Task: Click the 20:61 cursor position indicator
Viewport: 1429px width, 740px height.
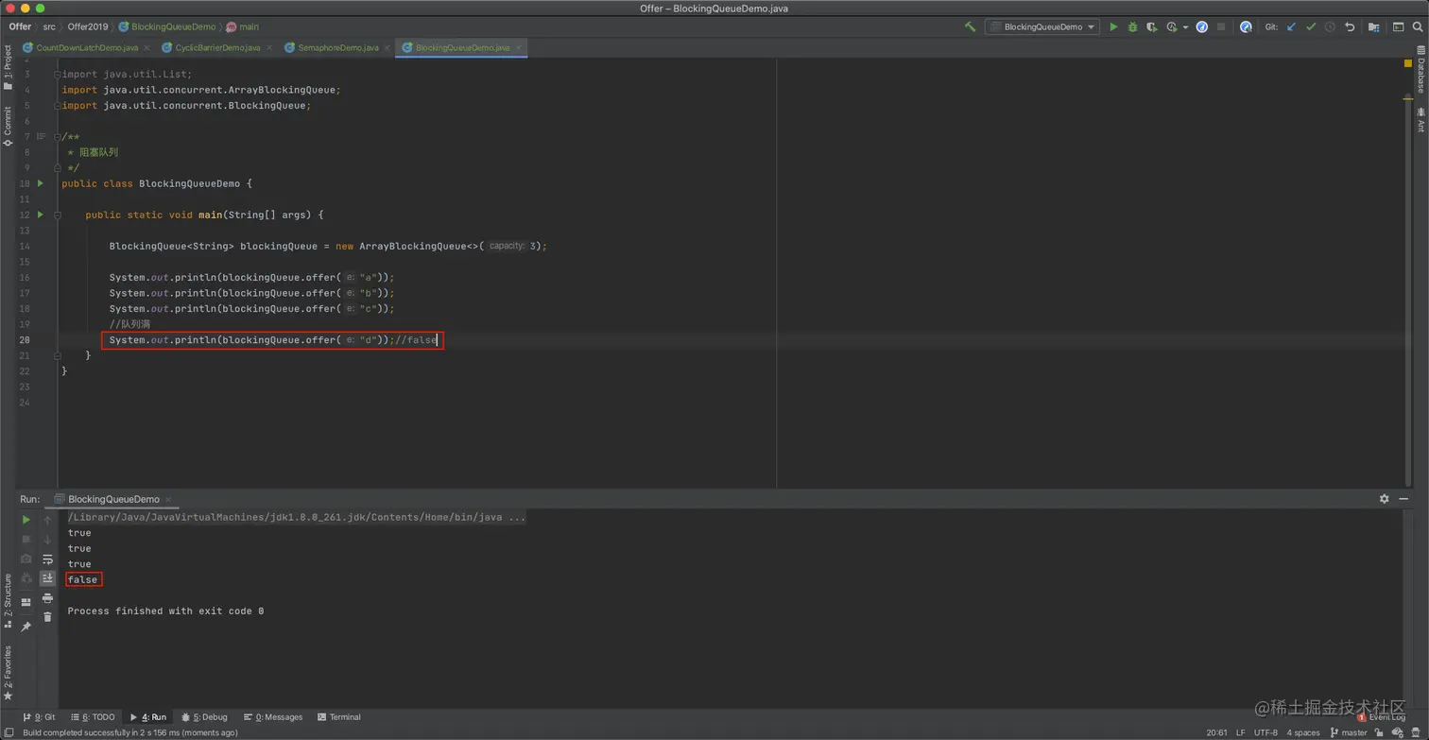Action: 1216,732
